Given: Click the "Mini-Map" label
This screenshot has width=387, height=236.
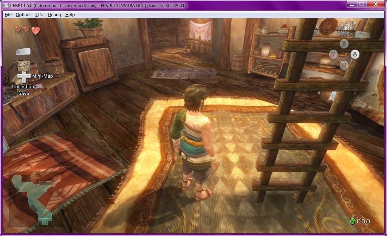Looking at the screenshot, I should pyautogui.click(x=43, y=76).
